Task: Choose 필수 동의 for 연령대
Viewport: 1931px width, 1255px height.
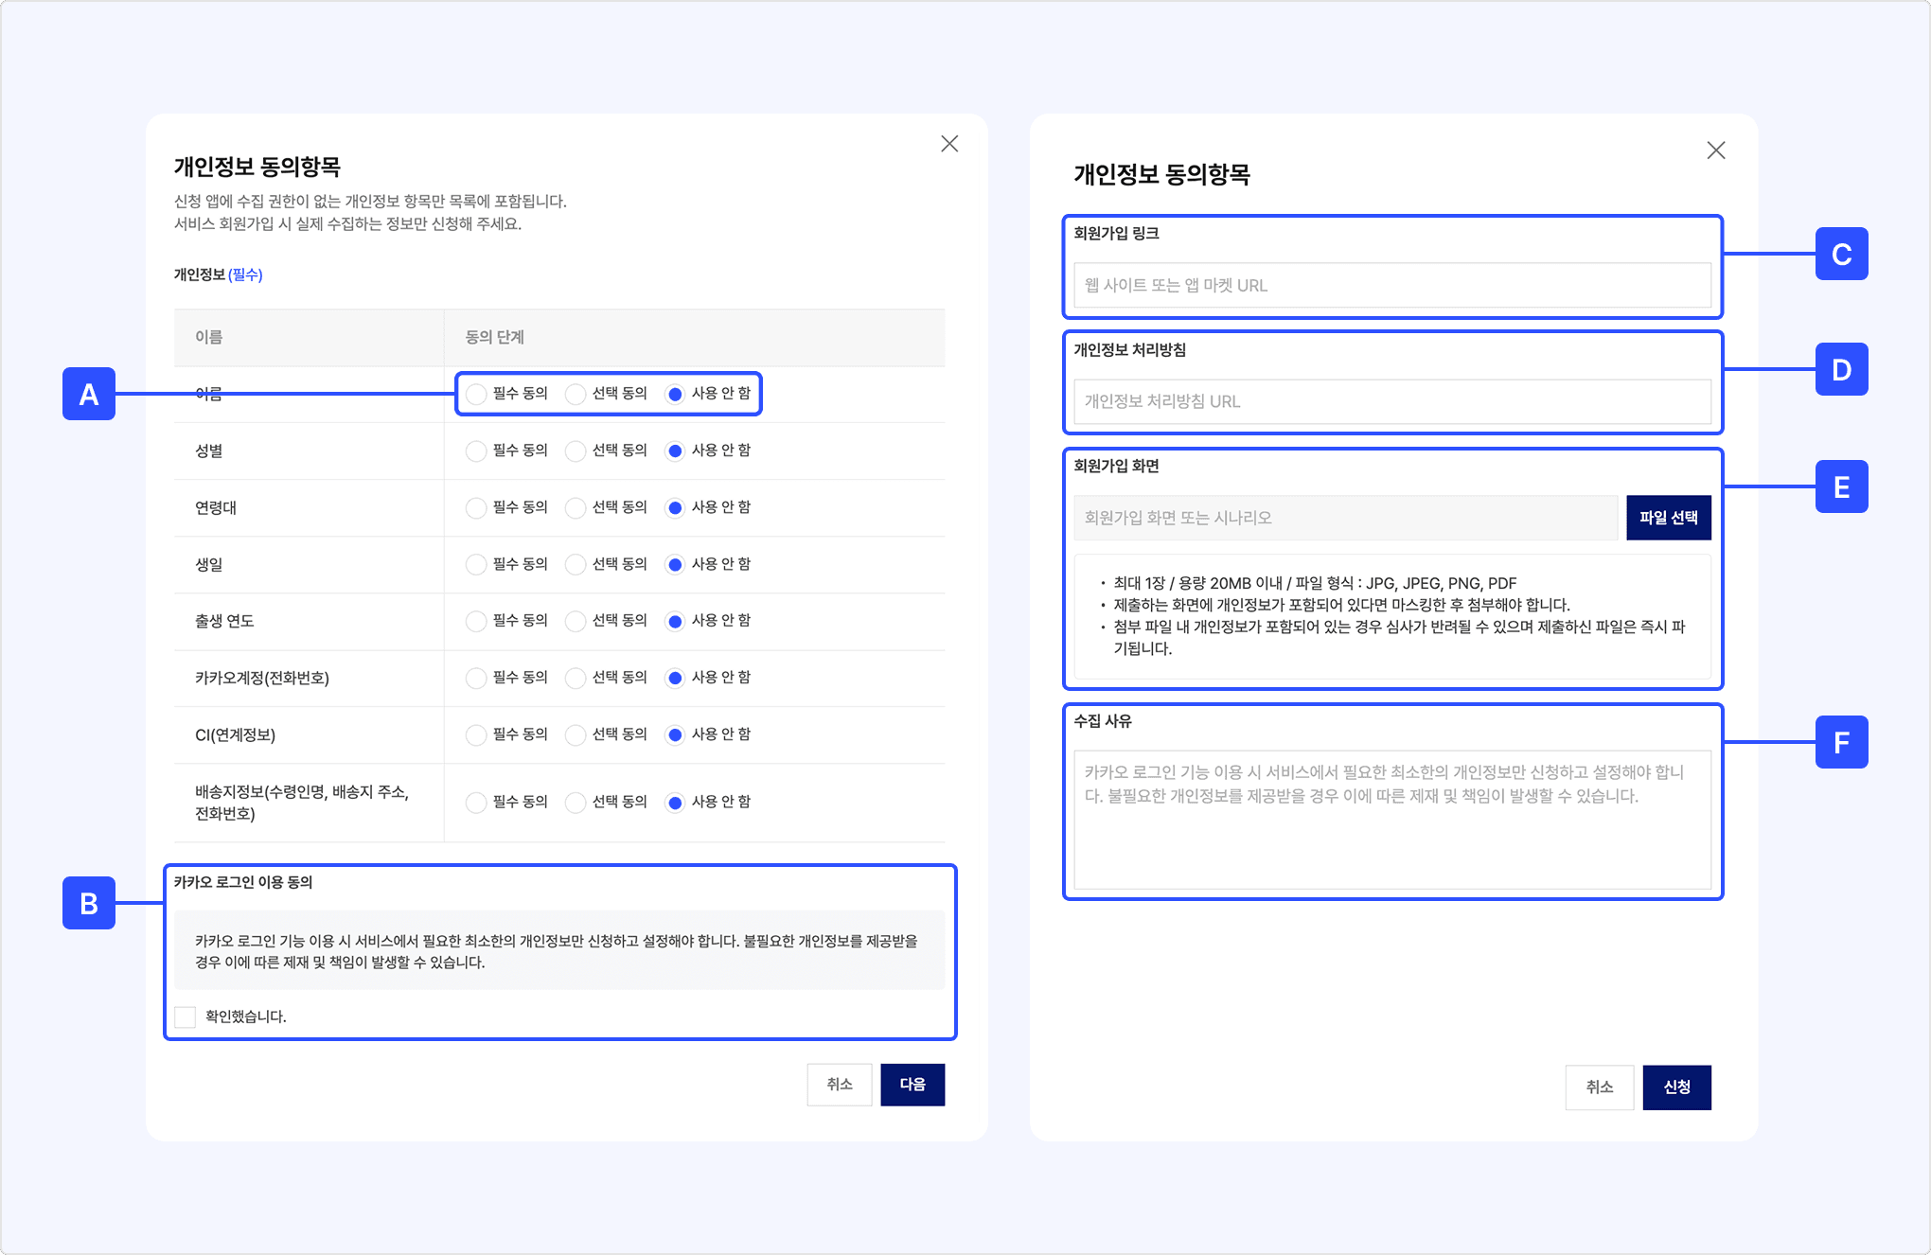Action: pyautogui.click(x=476, y=507)
